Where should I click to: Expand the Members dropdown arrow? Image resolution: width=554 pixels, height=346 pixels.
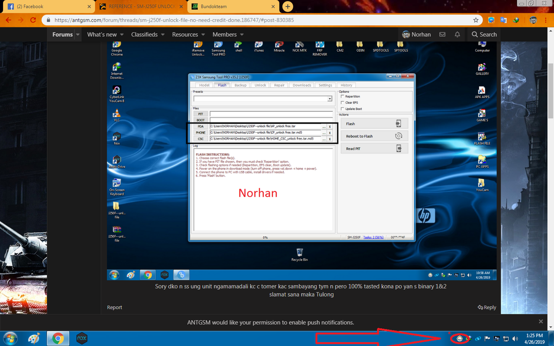(x=242, y=35)
